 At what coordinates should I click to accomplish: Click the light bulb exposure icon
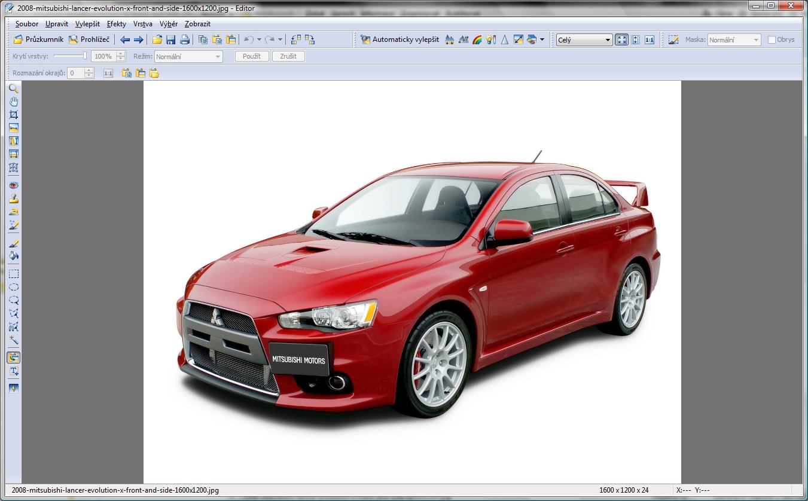click(x=491, y=39)
